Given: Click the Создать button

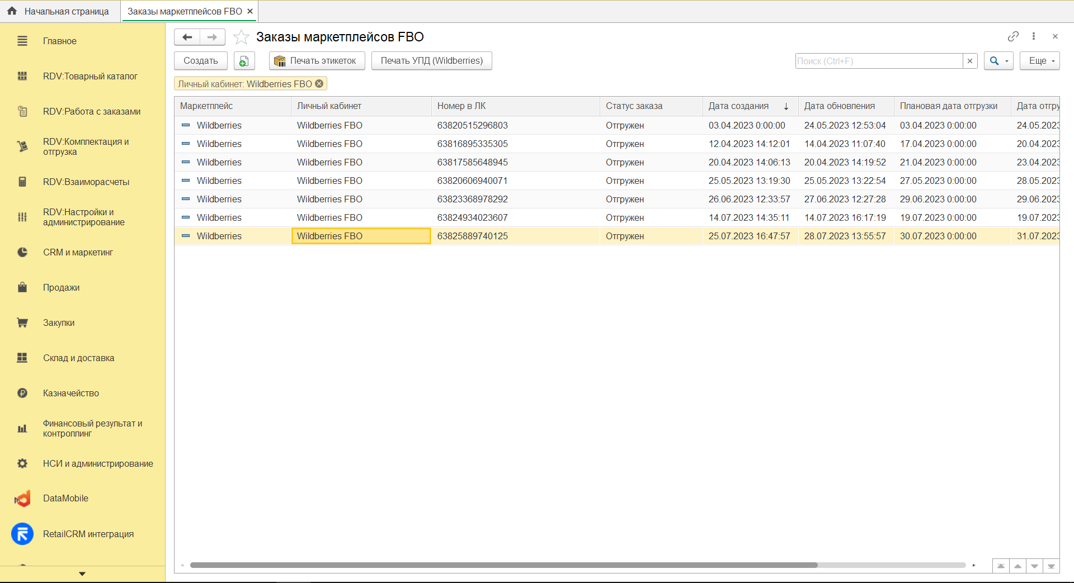Looking at the screenshot, I should (200, 61).
